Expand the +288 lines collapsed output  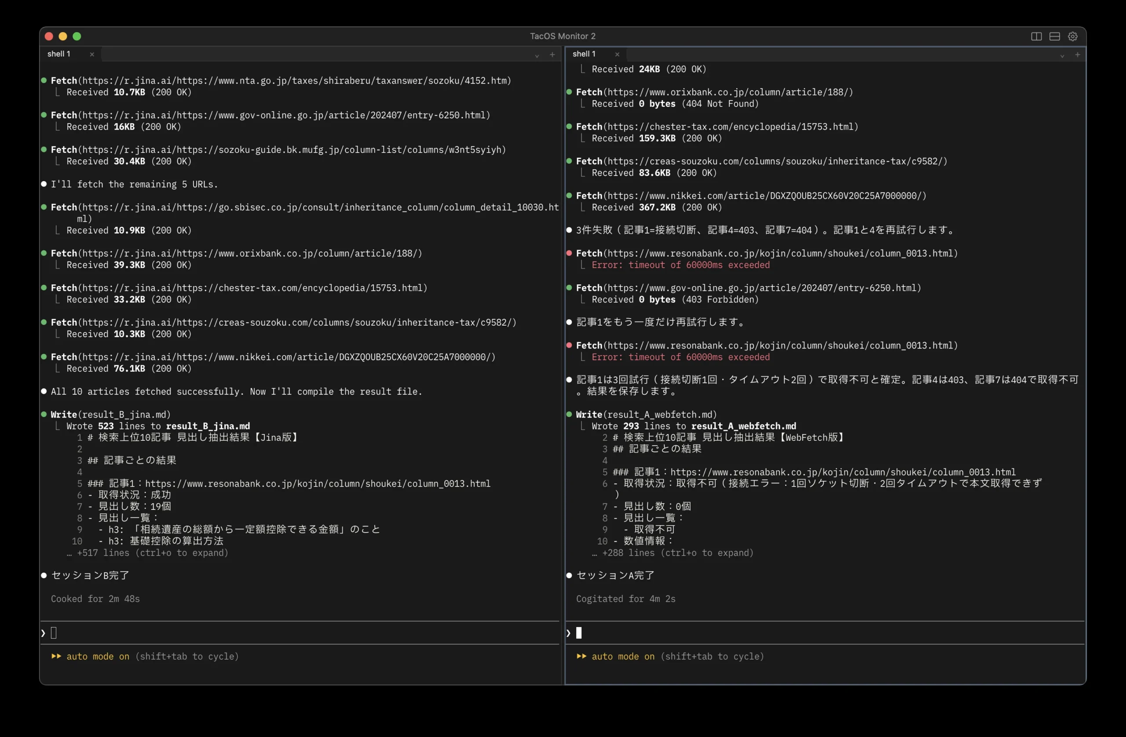(673, 552)
